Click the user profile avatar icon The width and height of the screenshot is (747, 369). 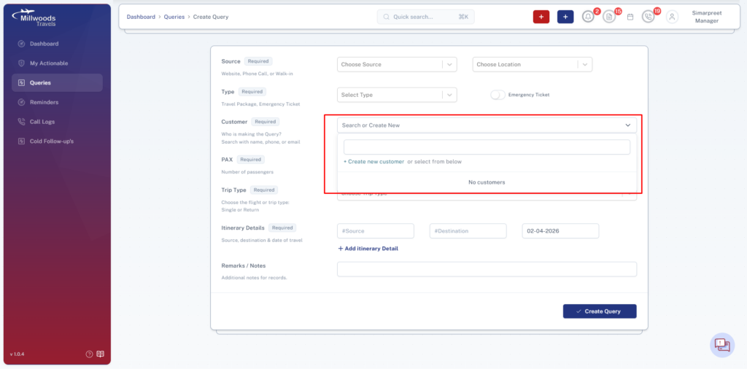[672, 17]
